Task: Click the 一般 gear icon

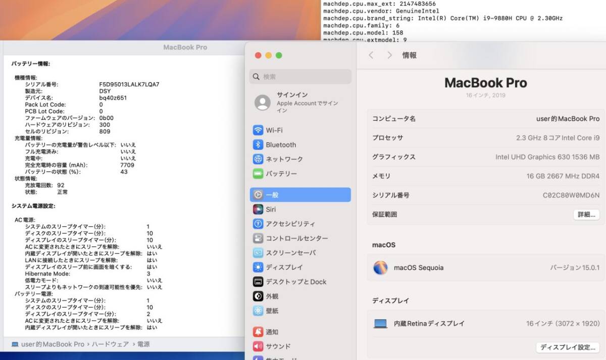Action: click(x=258, y=195)
